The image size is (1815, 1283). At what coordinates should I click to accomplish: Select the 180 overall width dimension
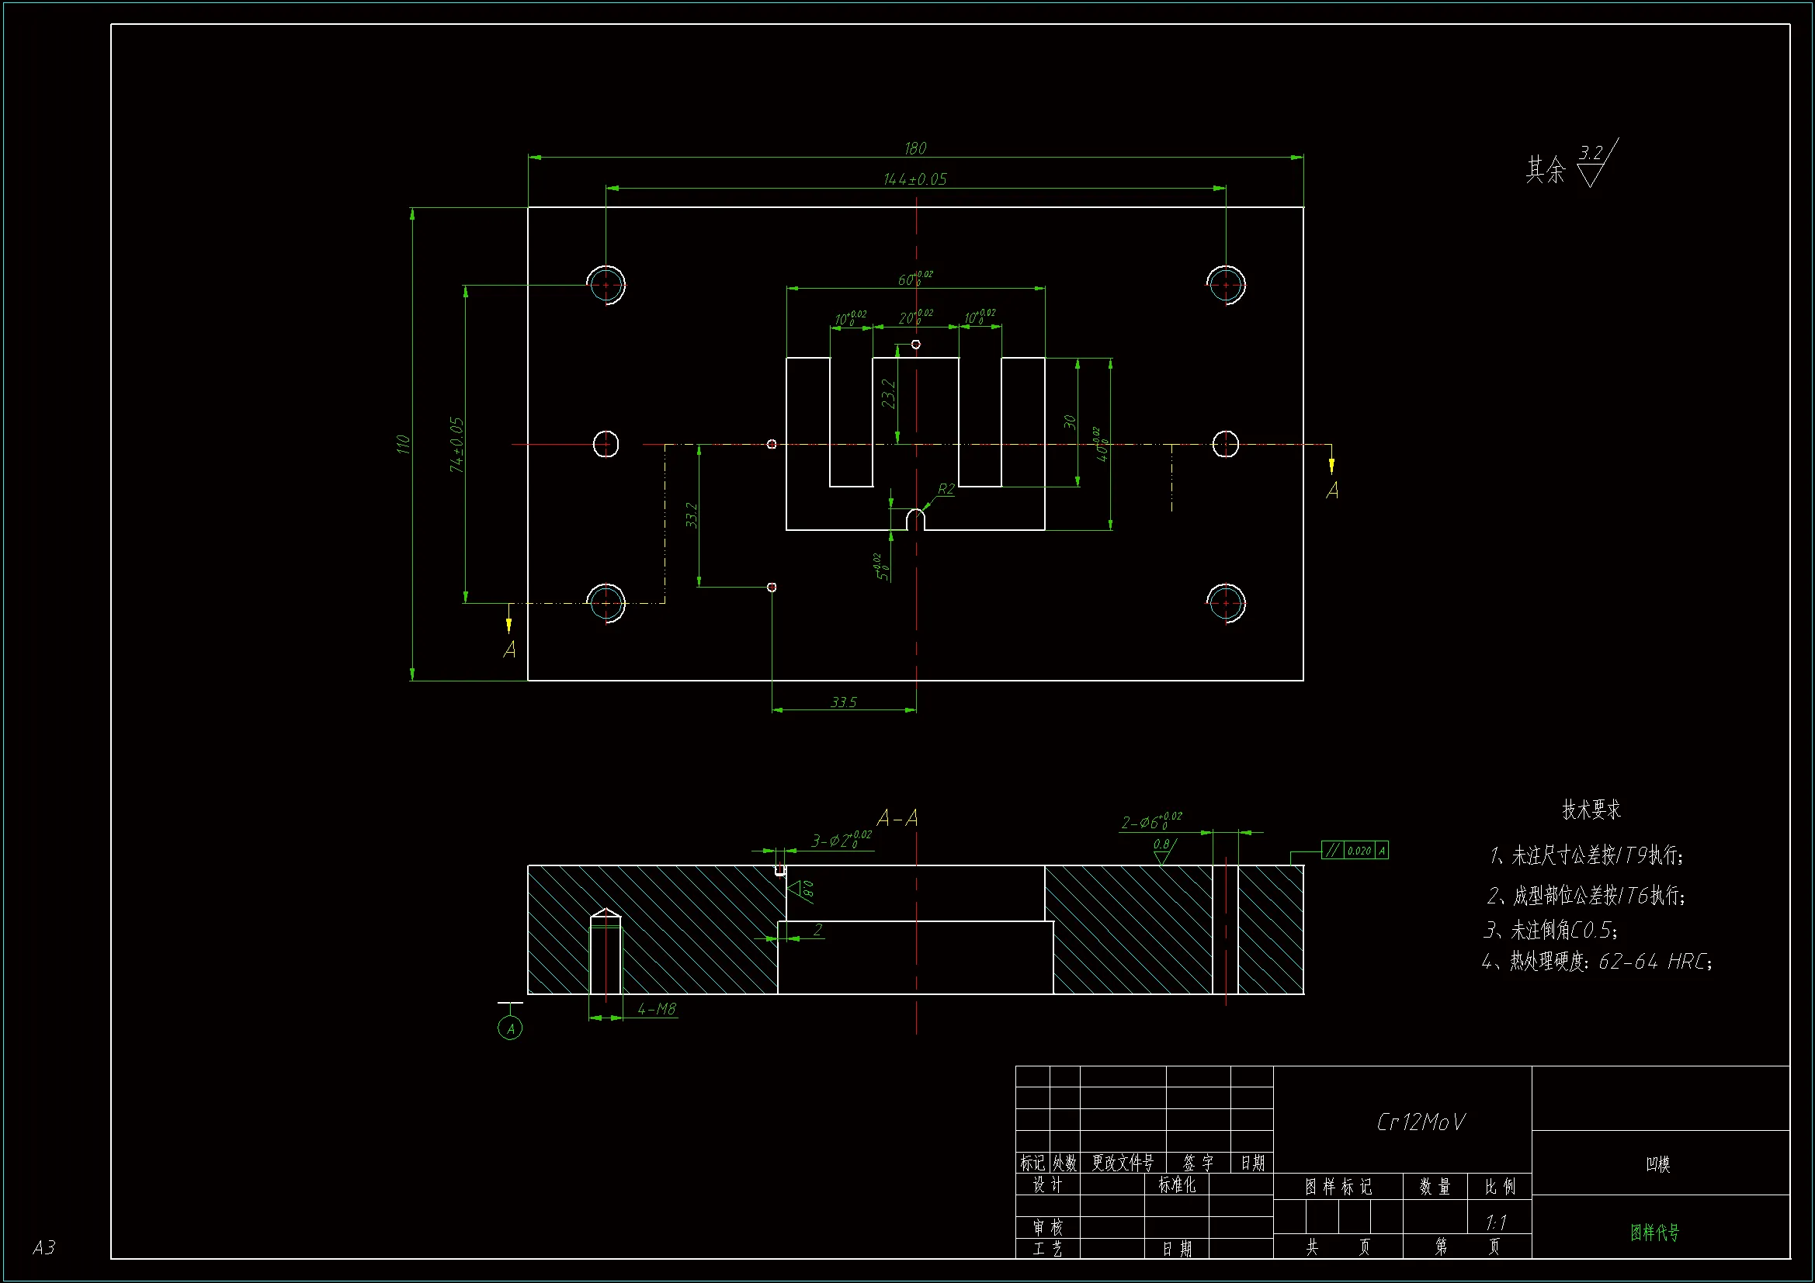click(x=914, y=148)
